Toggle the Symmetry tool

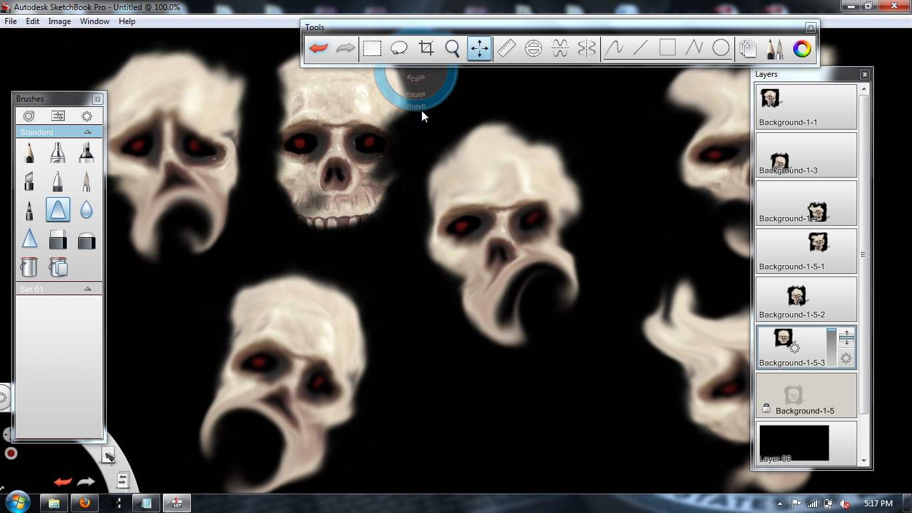pos(587,49)
